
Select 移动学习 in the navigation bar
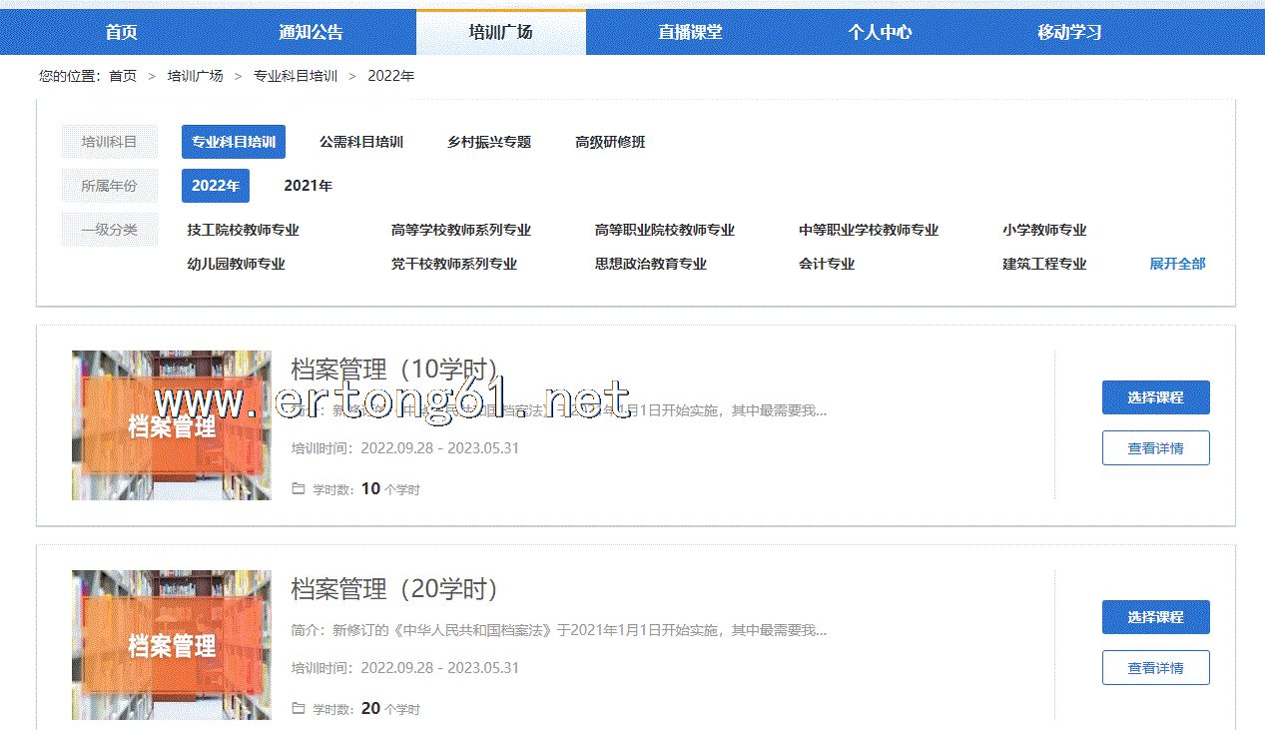(x=1069, y=32)
